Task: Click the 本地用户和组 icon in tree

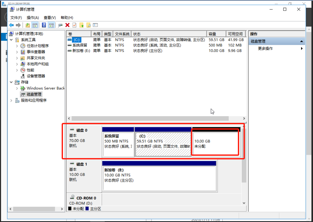Action: coord(23,64)
